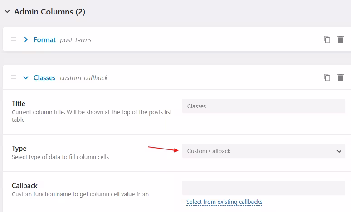The image size is (351, 212).
Task: Collapse the Admin Columns section chevron
Action: (x=7, y=11)
